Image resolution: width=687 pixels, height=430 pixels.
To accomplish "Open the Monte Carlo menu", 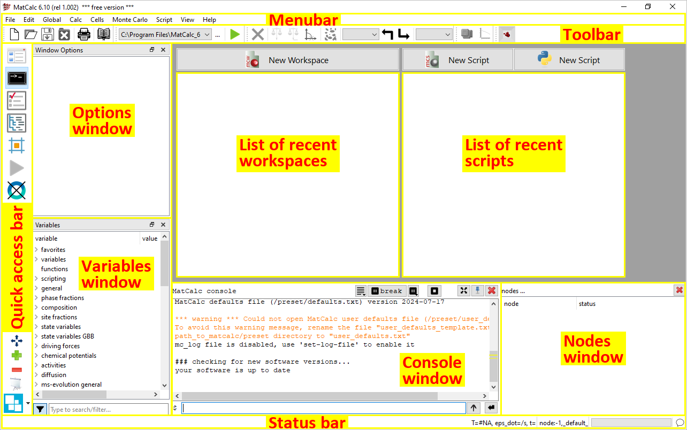I will coord(130,20).
